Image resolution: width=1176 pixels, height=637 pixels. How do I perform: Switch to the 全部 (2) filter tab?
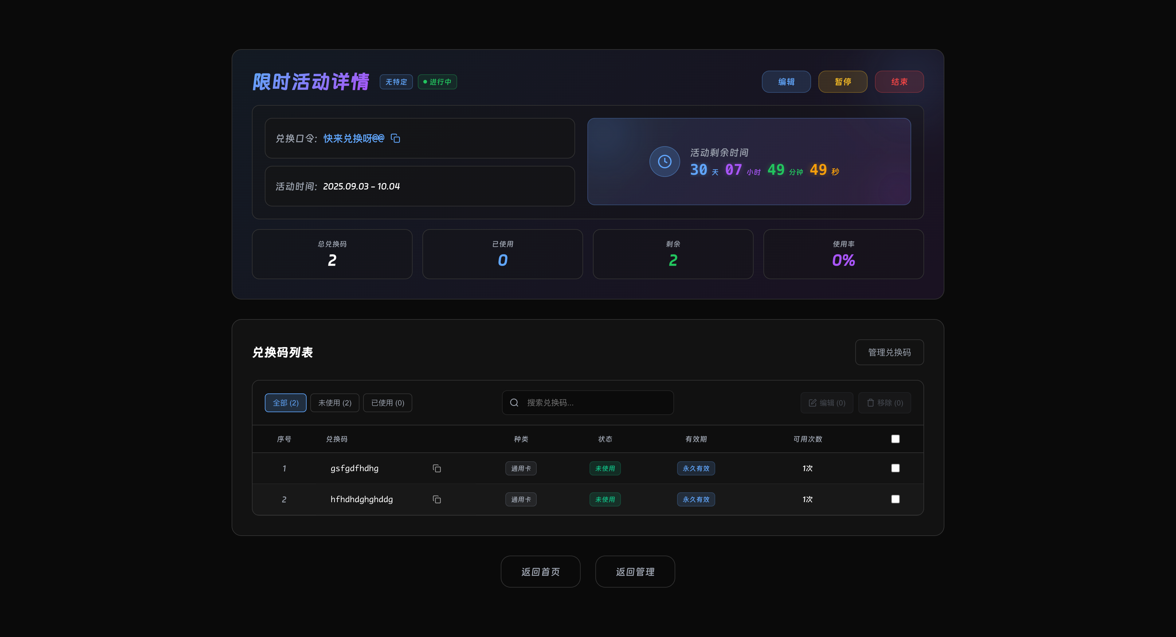pyautogui.click(x=285, y=403)
